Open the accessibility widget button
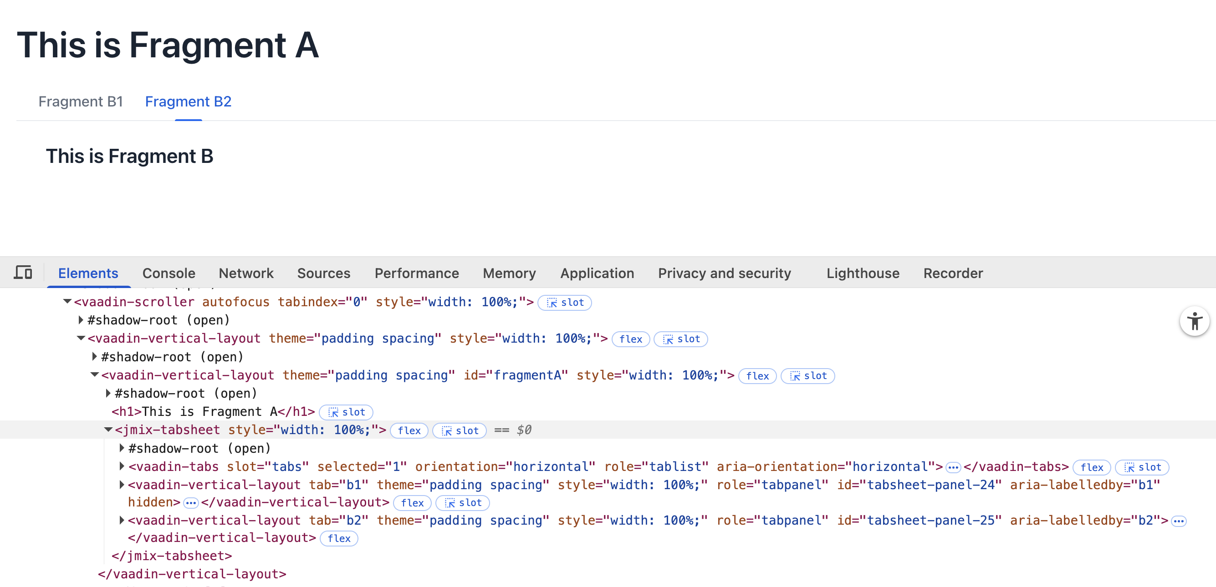 1194,322
